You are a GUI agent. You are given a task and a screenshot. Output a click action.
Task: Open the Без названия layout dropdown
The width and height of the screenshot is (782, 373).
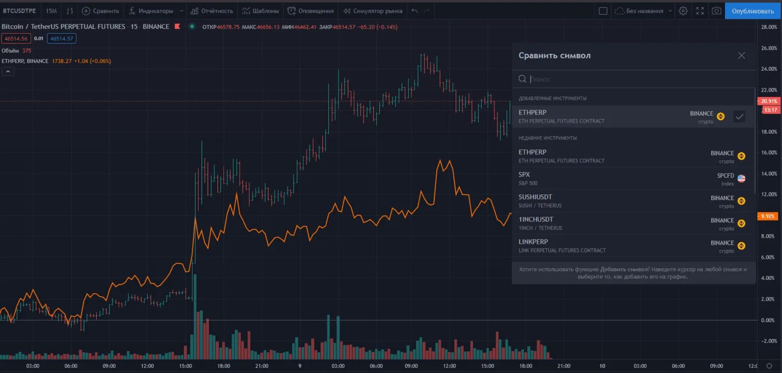[x=643, y=11]
